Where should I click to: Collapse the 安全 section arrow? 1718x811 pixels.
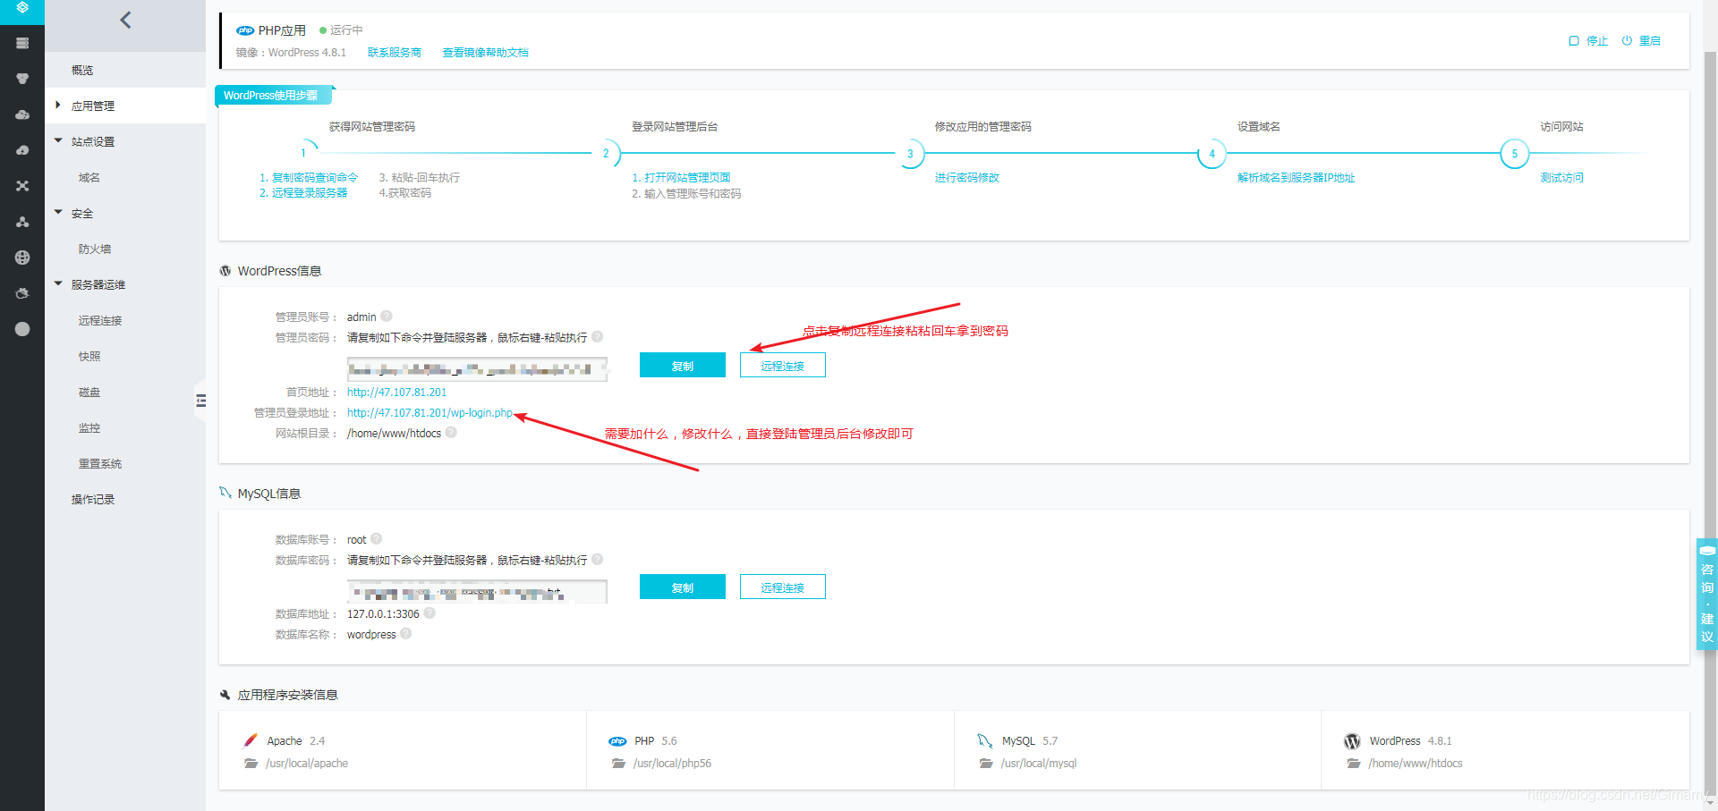(x=58, y=212)
